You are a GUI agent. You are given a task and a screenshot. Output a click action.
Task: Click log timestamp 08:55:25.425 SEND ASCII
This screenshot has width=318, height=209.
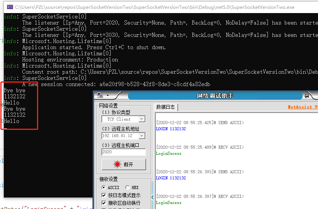pyautogui.click(x=200, y=123)
